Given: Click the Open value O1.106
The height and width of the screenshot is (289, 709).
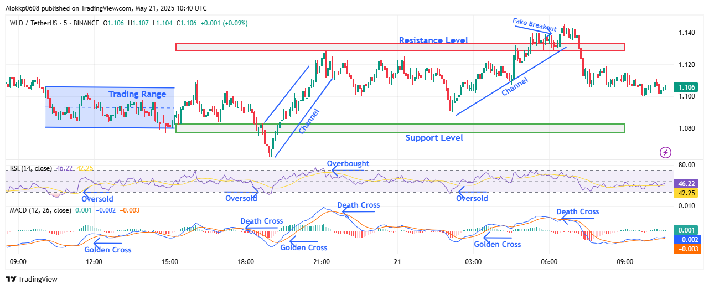Looking at the screenshot, I should (115, 23).
